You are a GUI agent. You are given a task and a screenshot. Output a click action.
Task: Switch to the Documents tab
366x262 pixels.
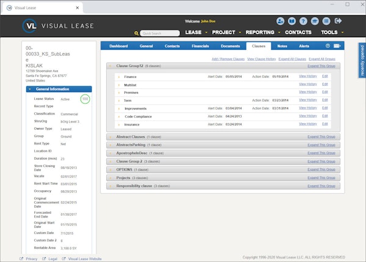pos(231,46)
